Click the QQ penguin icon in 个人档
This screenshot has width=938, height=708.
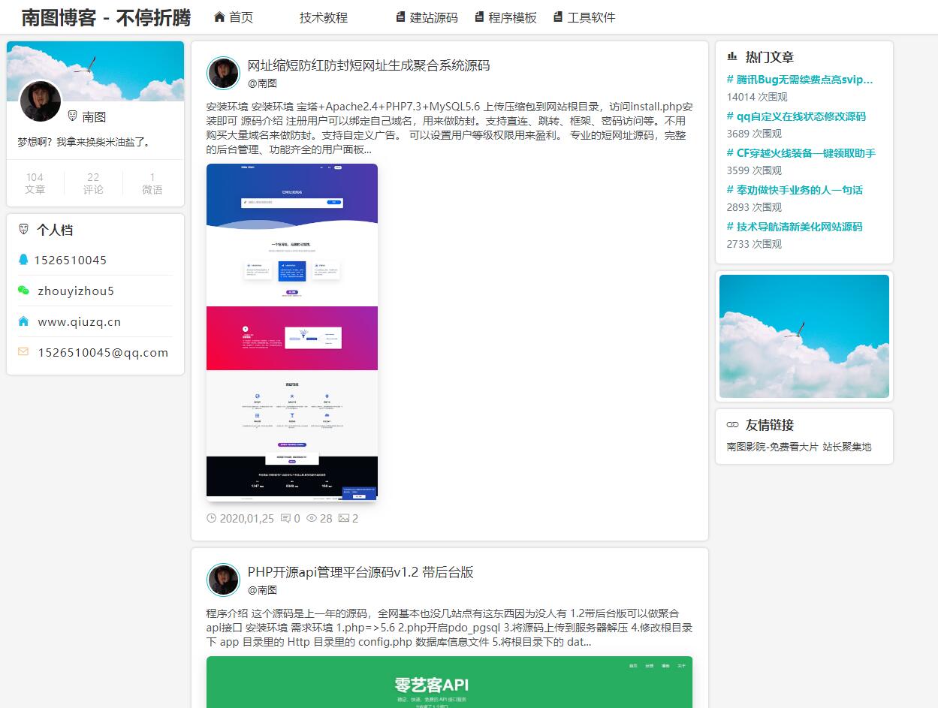click(23, 260)
